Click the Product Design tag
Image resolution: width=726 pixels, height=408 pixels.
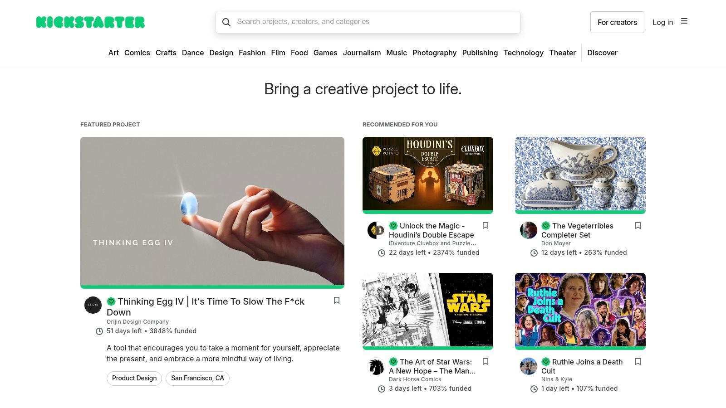pos(134,378)
